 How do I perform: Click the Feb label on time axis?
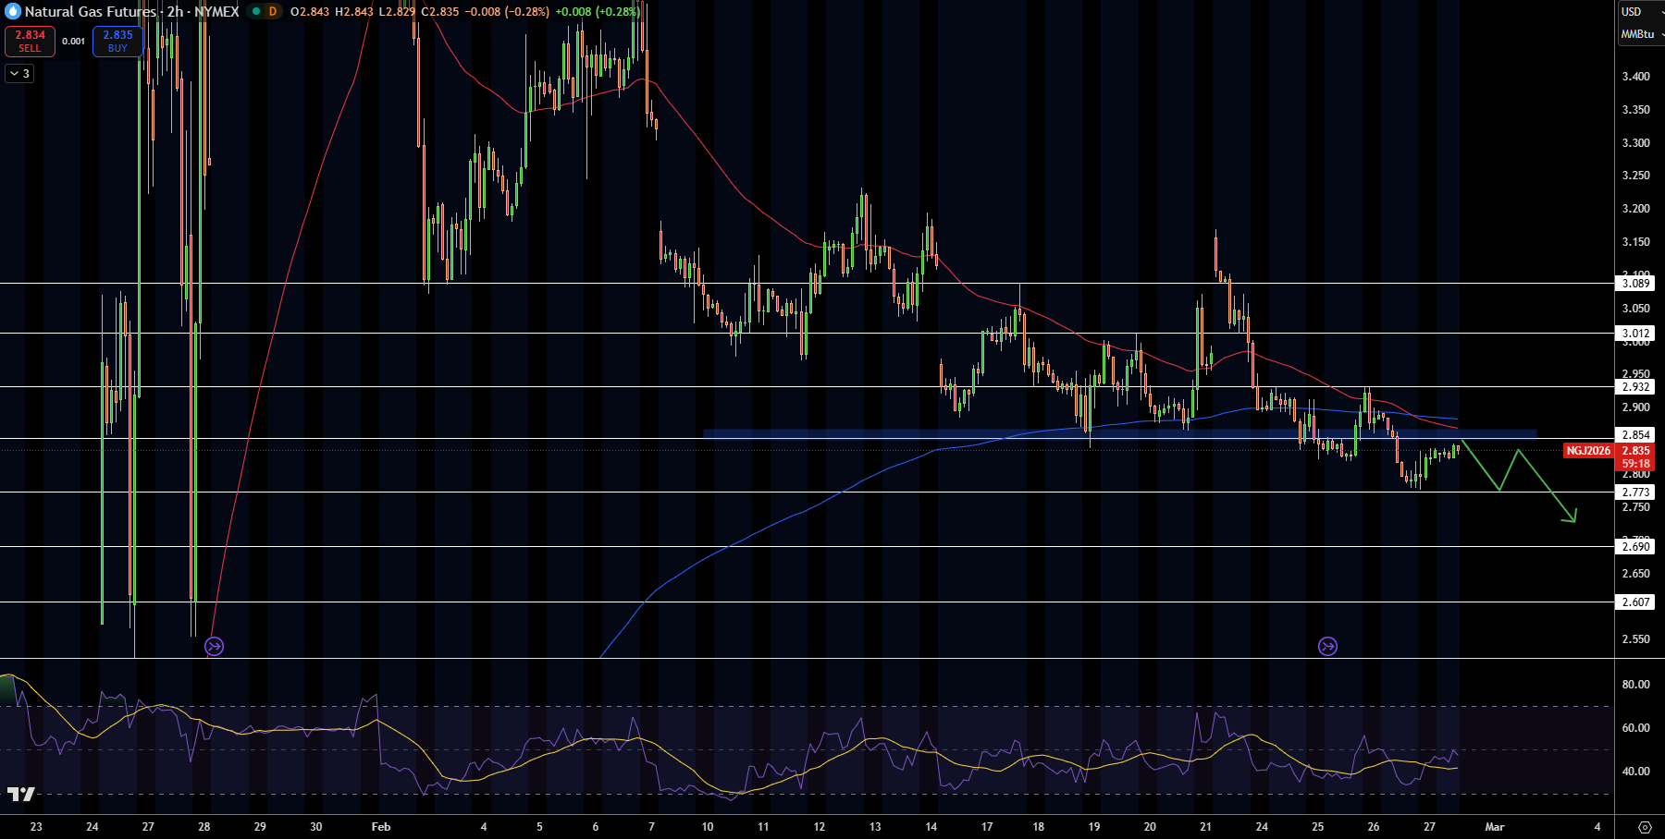coord(381,827)
